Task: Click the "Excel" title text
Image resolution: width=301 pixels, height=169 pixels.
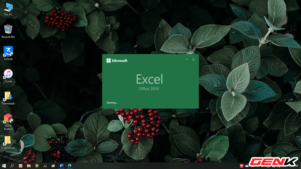Action: [x=150, y=79]
